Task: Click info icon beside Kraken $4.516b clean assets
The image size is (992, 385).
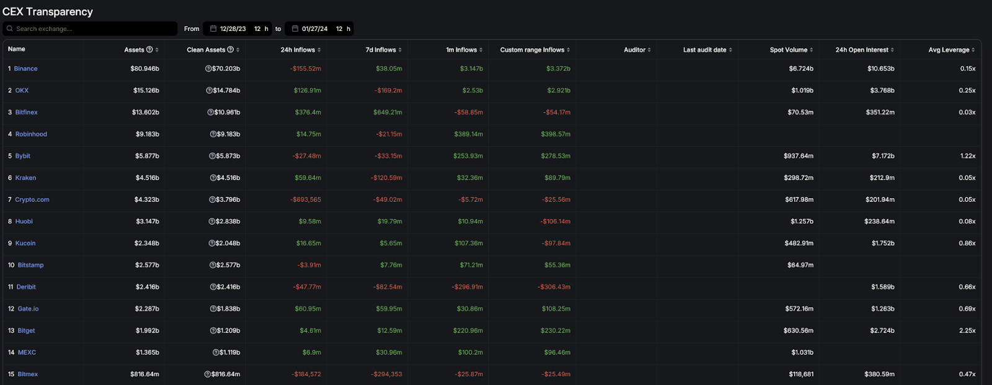Action: click(213, 178)
